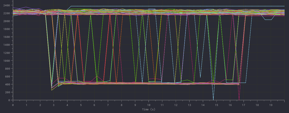The width and height of the screenshot is (289, 113).
Task: Click the 7 tick label on time axis
Action: tap(108, 105)
